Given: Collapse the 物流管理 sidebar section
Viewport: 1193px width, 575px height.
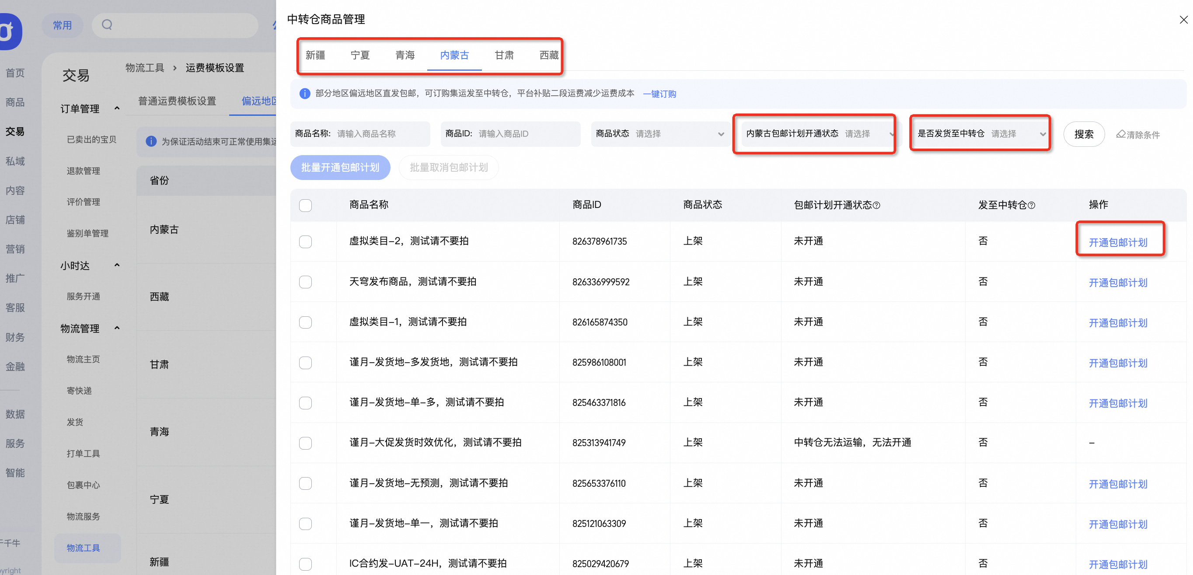Looking at the screenshot, I should (x=117, y=328).
